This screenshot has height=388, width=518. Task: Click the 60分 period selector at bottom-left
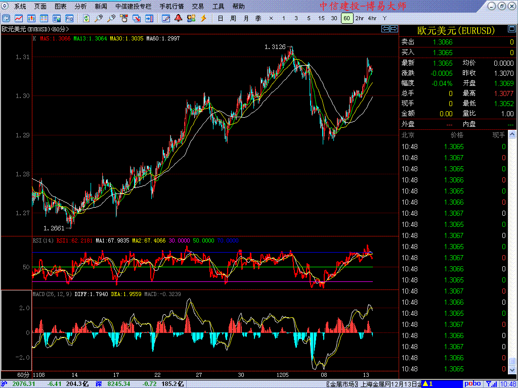point(23,375)
